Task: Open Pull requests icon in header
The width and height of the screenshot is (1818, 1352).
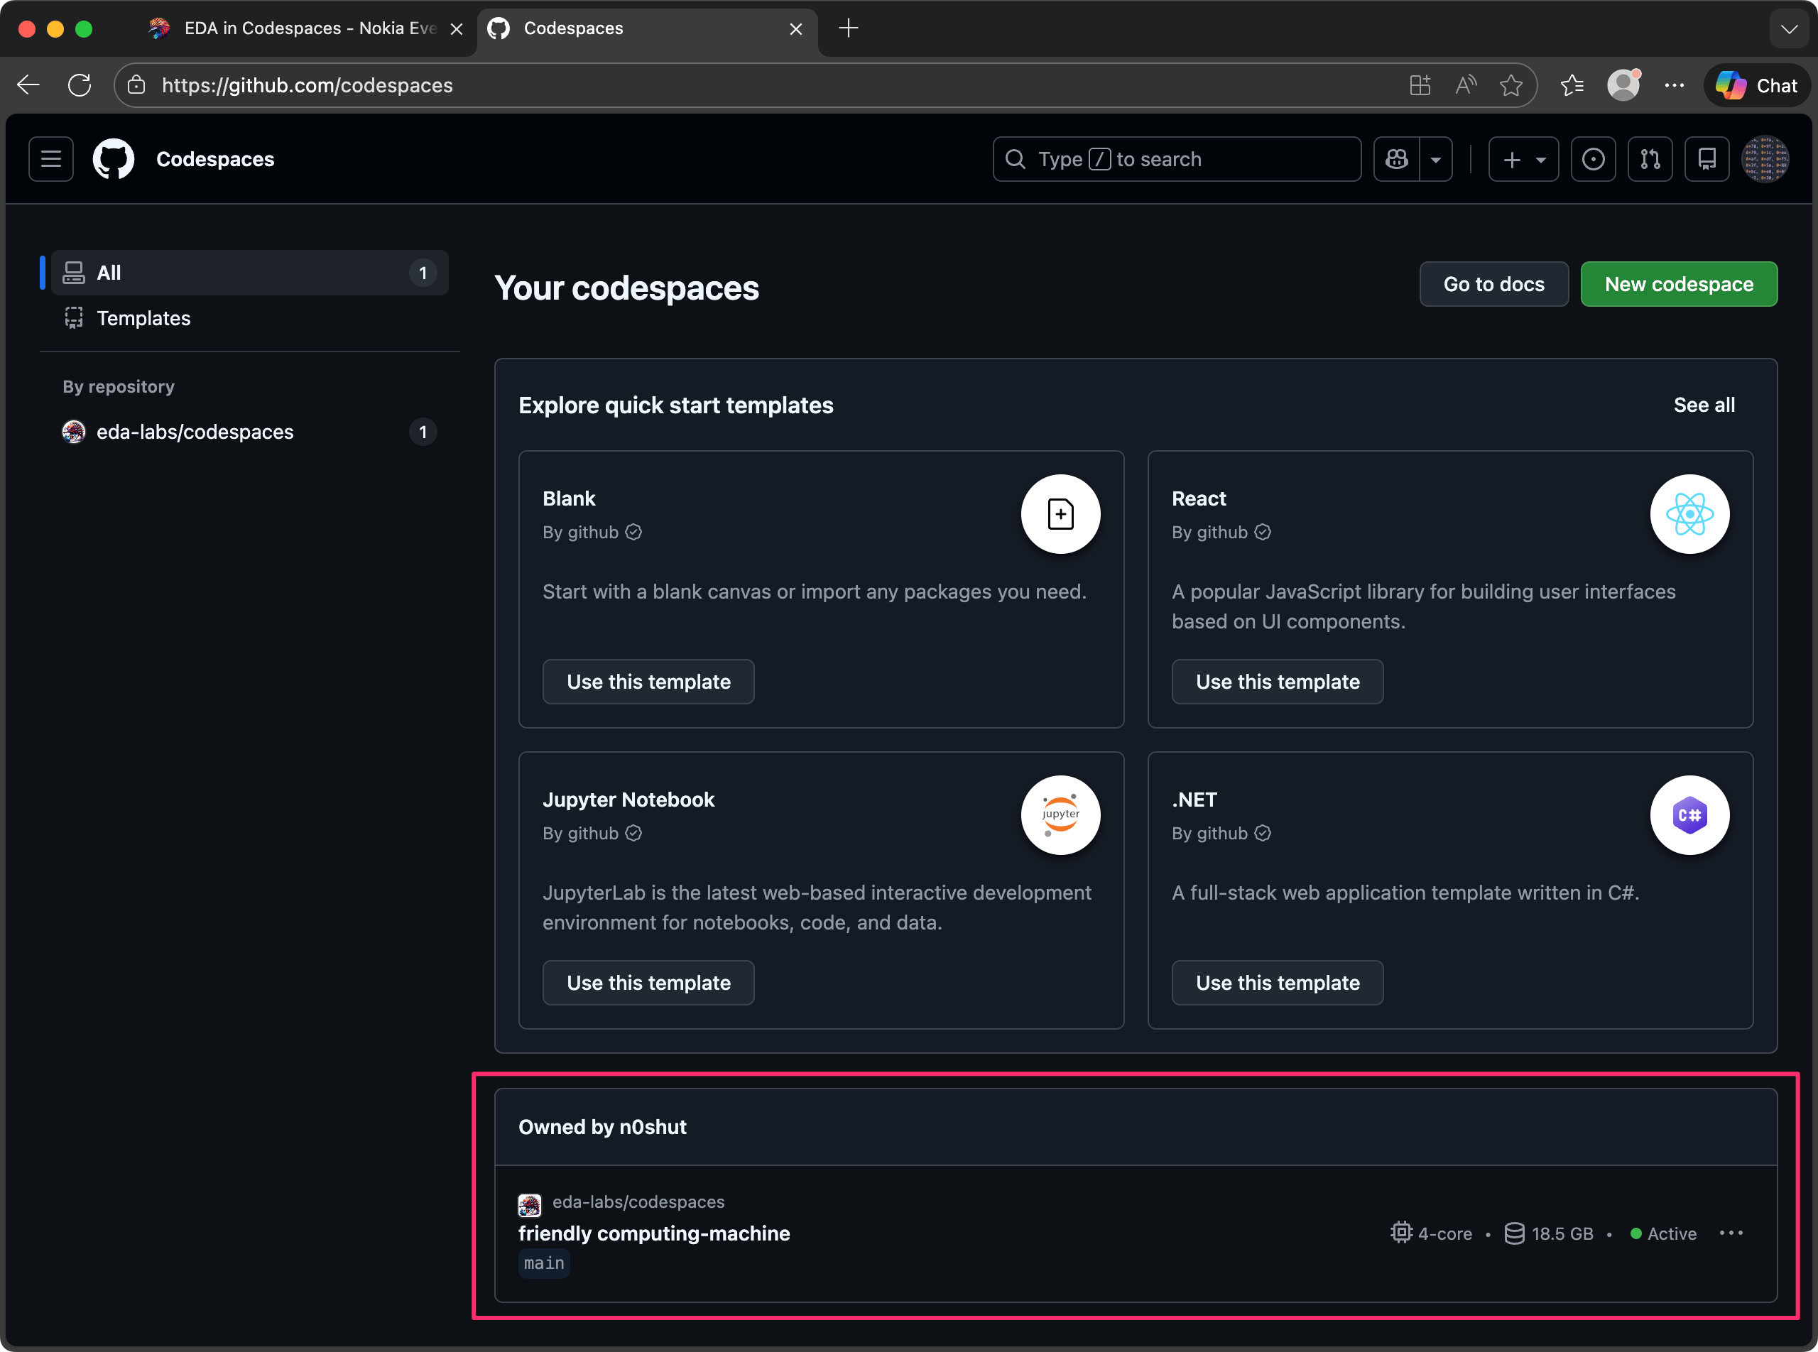Action: click(x=1650, y=159)
